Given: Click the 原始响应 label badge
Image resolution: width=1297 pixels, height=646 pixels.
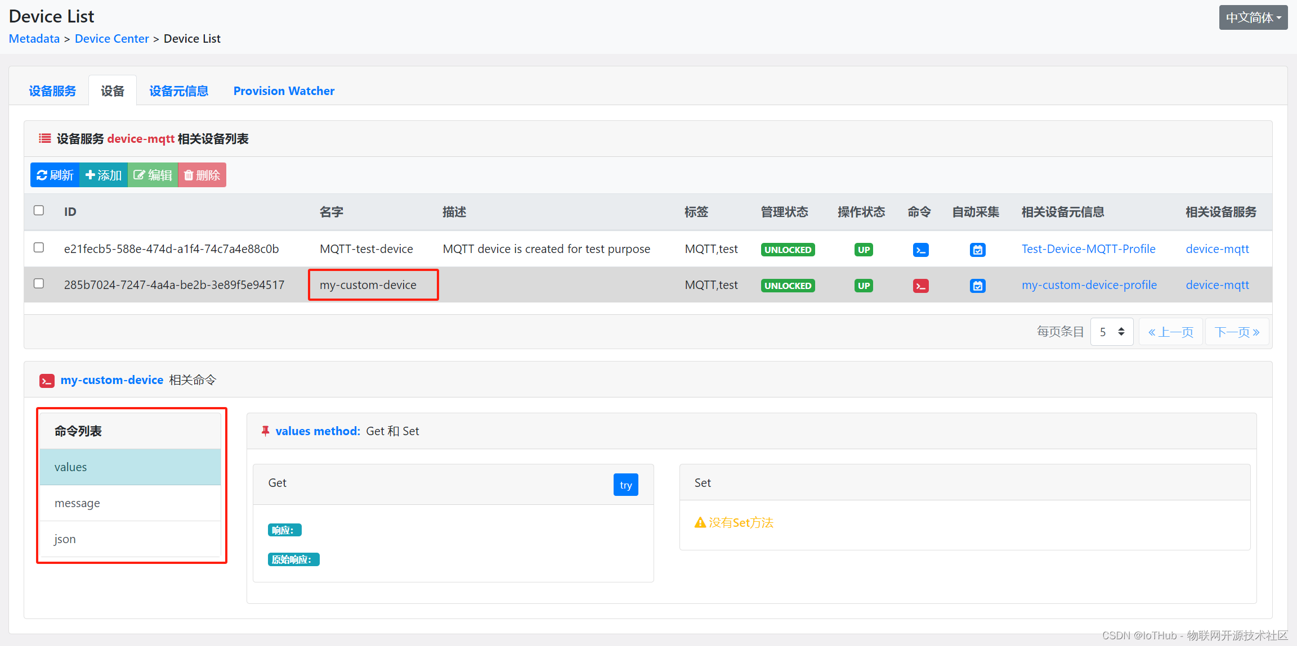Looking at the screenshot, I should pos(293,559).
